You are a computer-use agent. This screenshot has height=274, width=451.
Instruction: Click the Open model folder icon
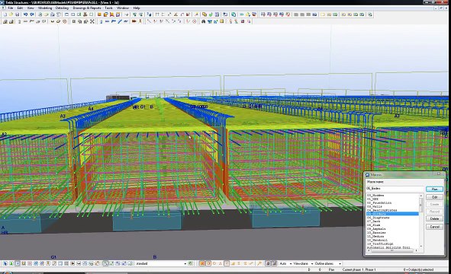pyautogui.click(x=11, y=14)
